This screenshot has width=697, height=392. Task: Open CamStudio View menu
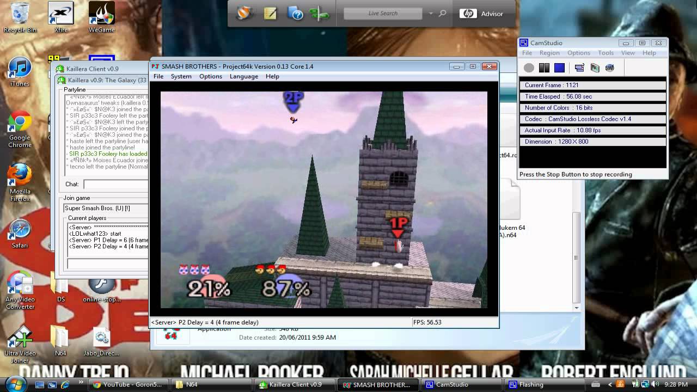click(x=628, y=53)
